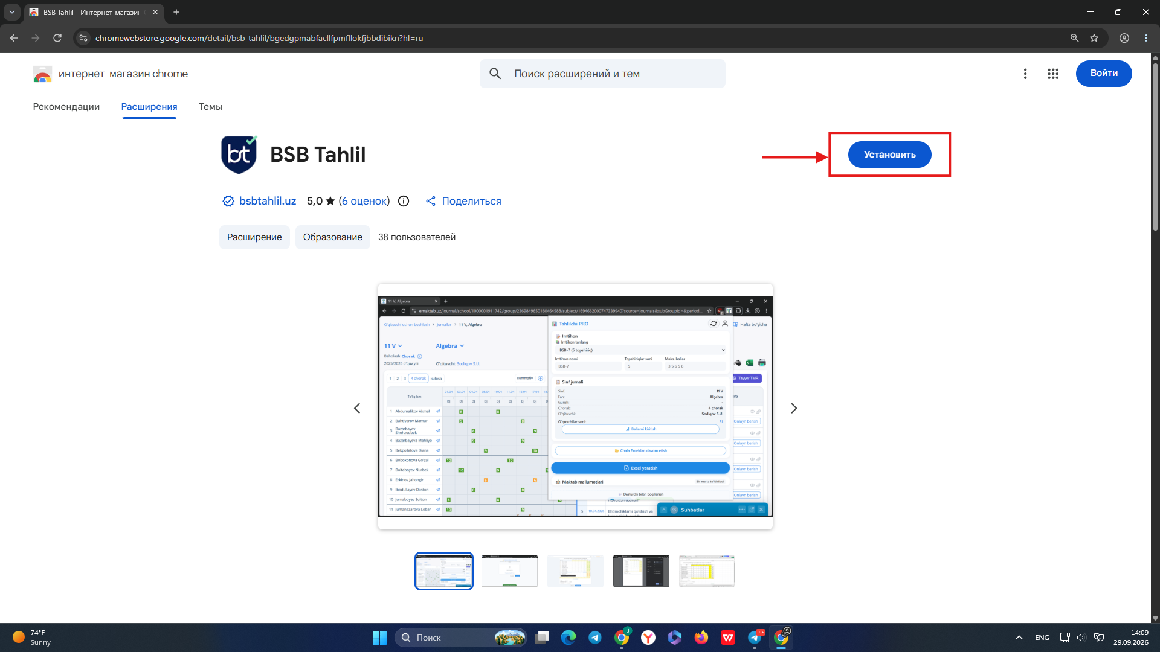
Task: Click the Расширение category chip
Action: pyautogui.click(x=254, y=237)
